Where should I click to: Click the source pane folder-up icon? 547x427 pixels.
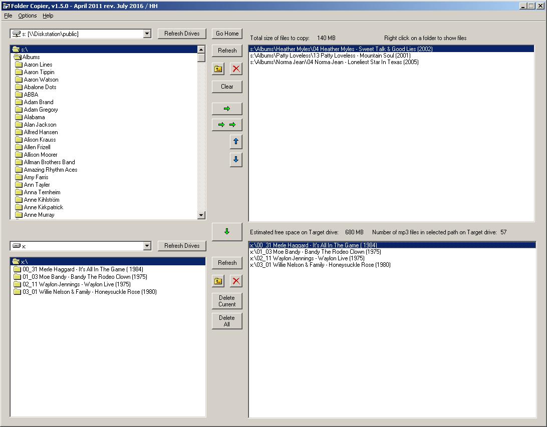click(x=218, y=69)
